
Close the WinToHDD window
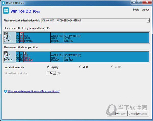pyautogui.click(x=147, y=2)
